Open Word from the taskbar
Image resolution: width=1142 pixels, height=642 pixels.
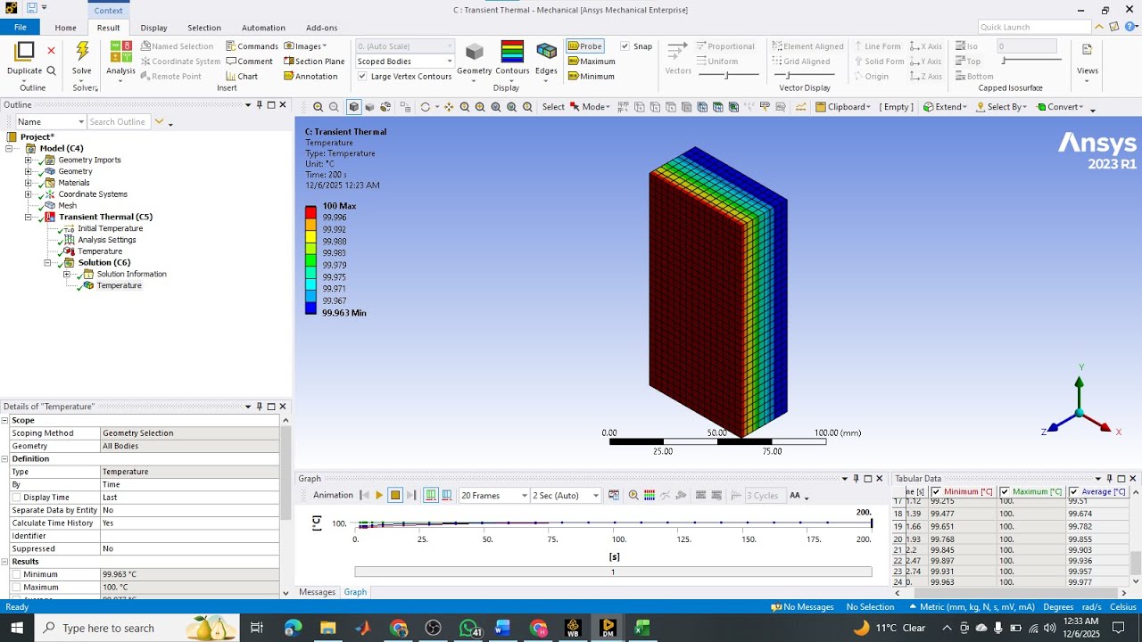[502, 628]
